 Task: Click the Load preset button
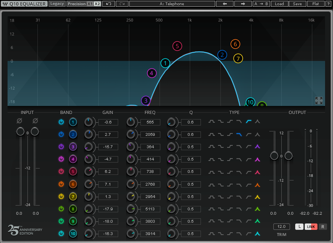coord(279,4)
